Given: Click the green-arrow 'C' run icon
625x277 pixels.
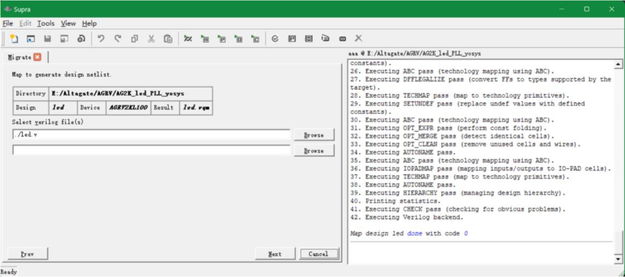Looking at the screenshot, I should point(255,38).
